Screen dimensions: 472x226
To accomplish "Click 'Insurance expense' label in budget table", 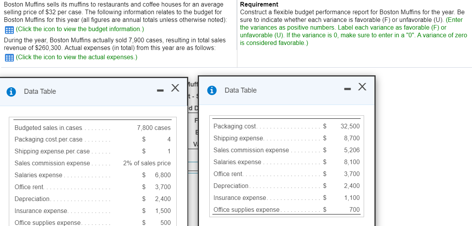I will coord(41,211).
